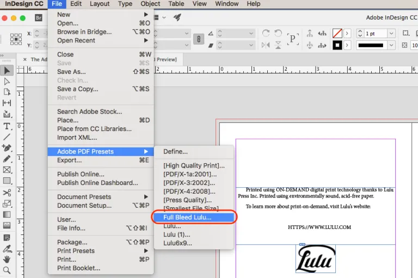Select the Direct Selection tool
The height and width of the screenshot is (278, 418).
[7, 82]
